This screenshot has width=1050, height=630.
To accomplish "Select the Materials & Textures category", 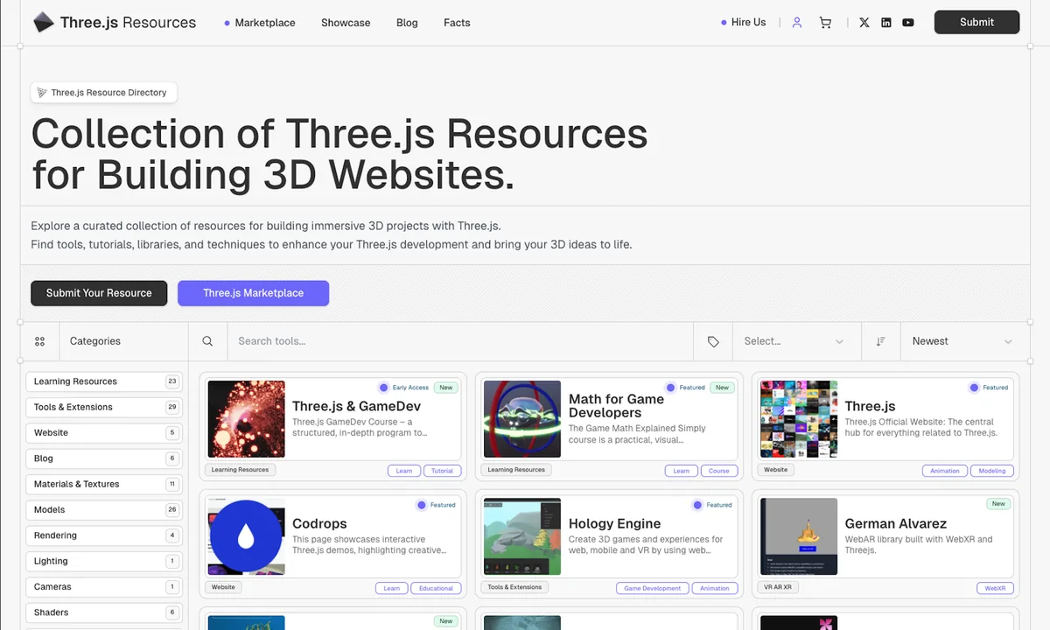I will point(104,484).
